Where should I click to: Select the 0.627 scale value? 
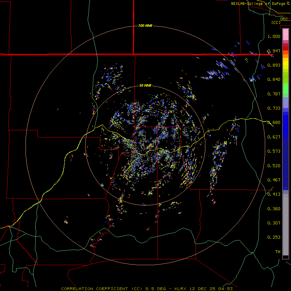coord(274,137)
